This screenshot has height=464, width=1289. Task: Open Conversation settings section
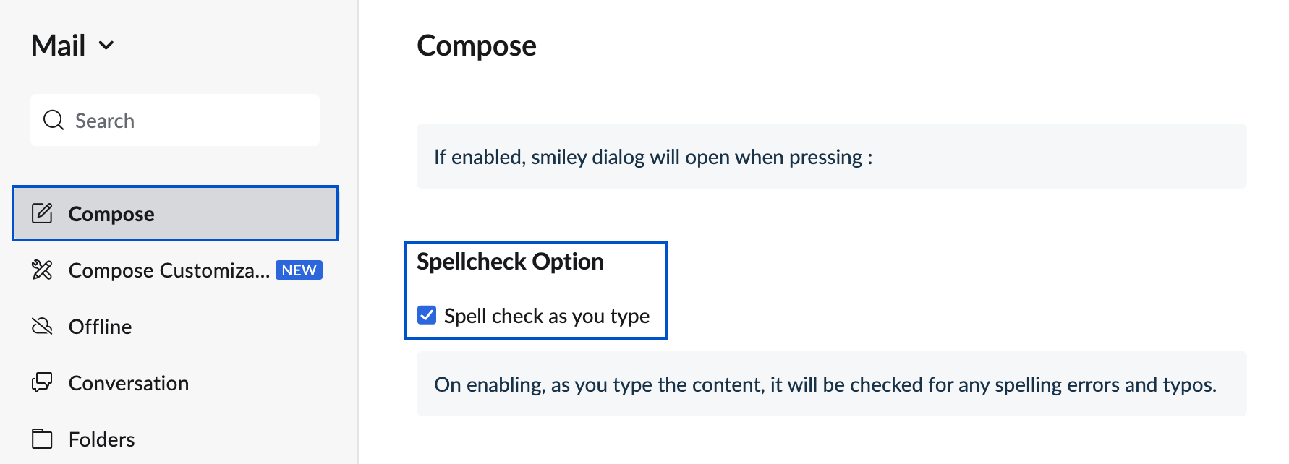click(x=129, y=383)
